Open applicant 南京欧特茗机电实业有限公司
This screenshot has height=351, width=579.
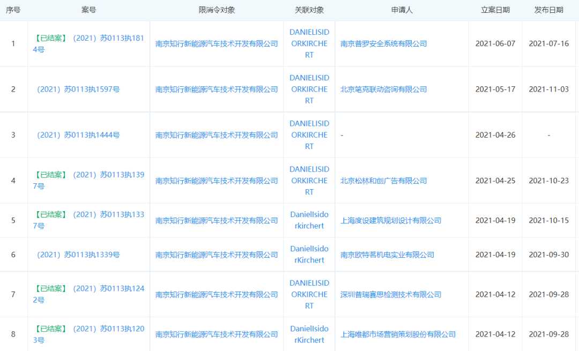388,255
